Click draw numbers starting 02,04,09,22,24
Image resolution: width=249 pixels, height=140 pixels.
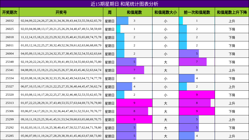click(61, 21)
